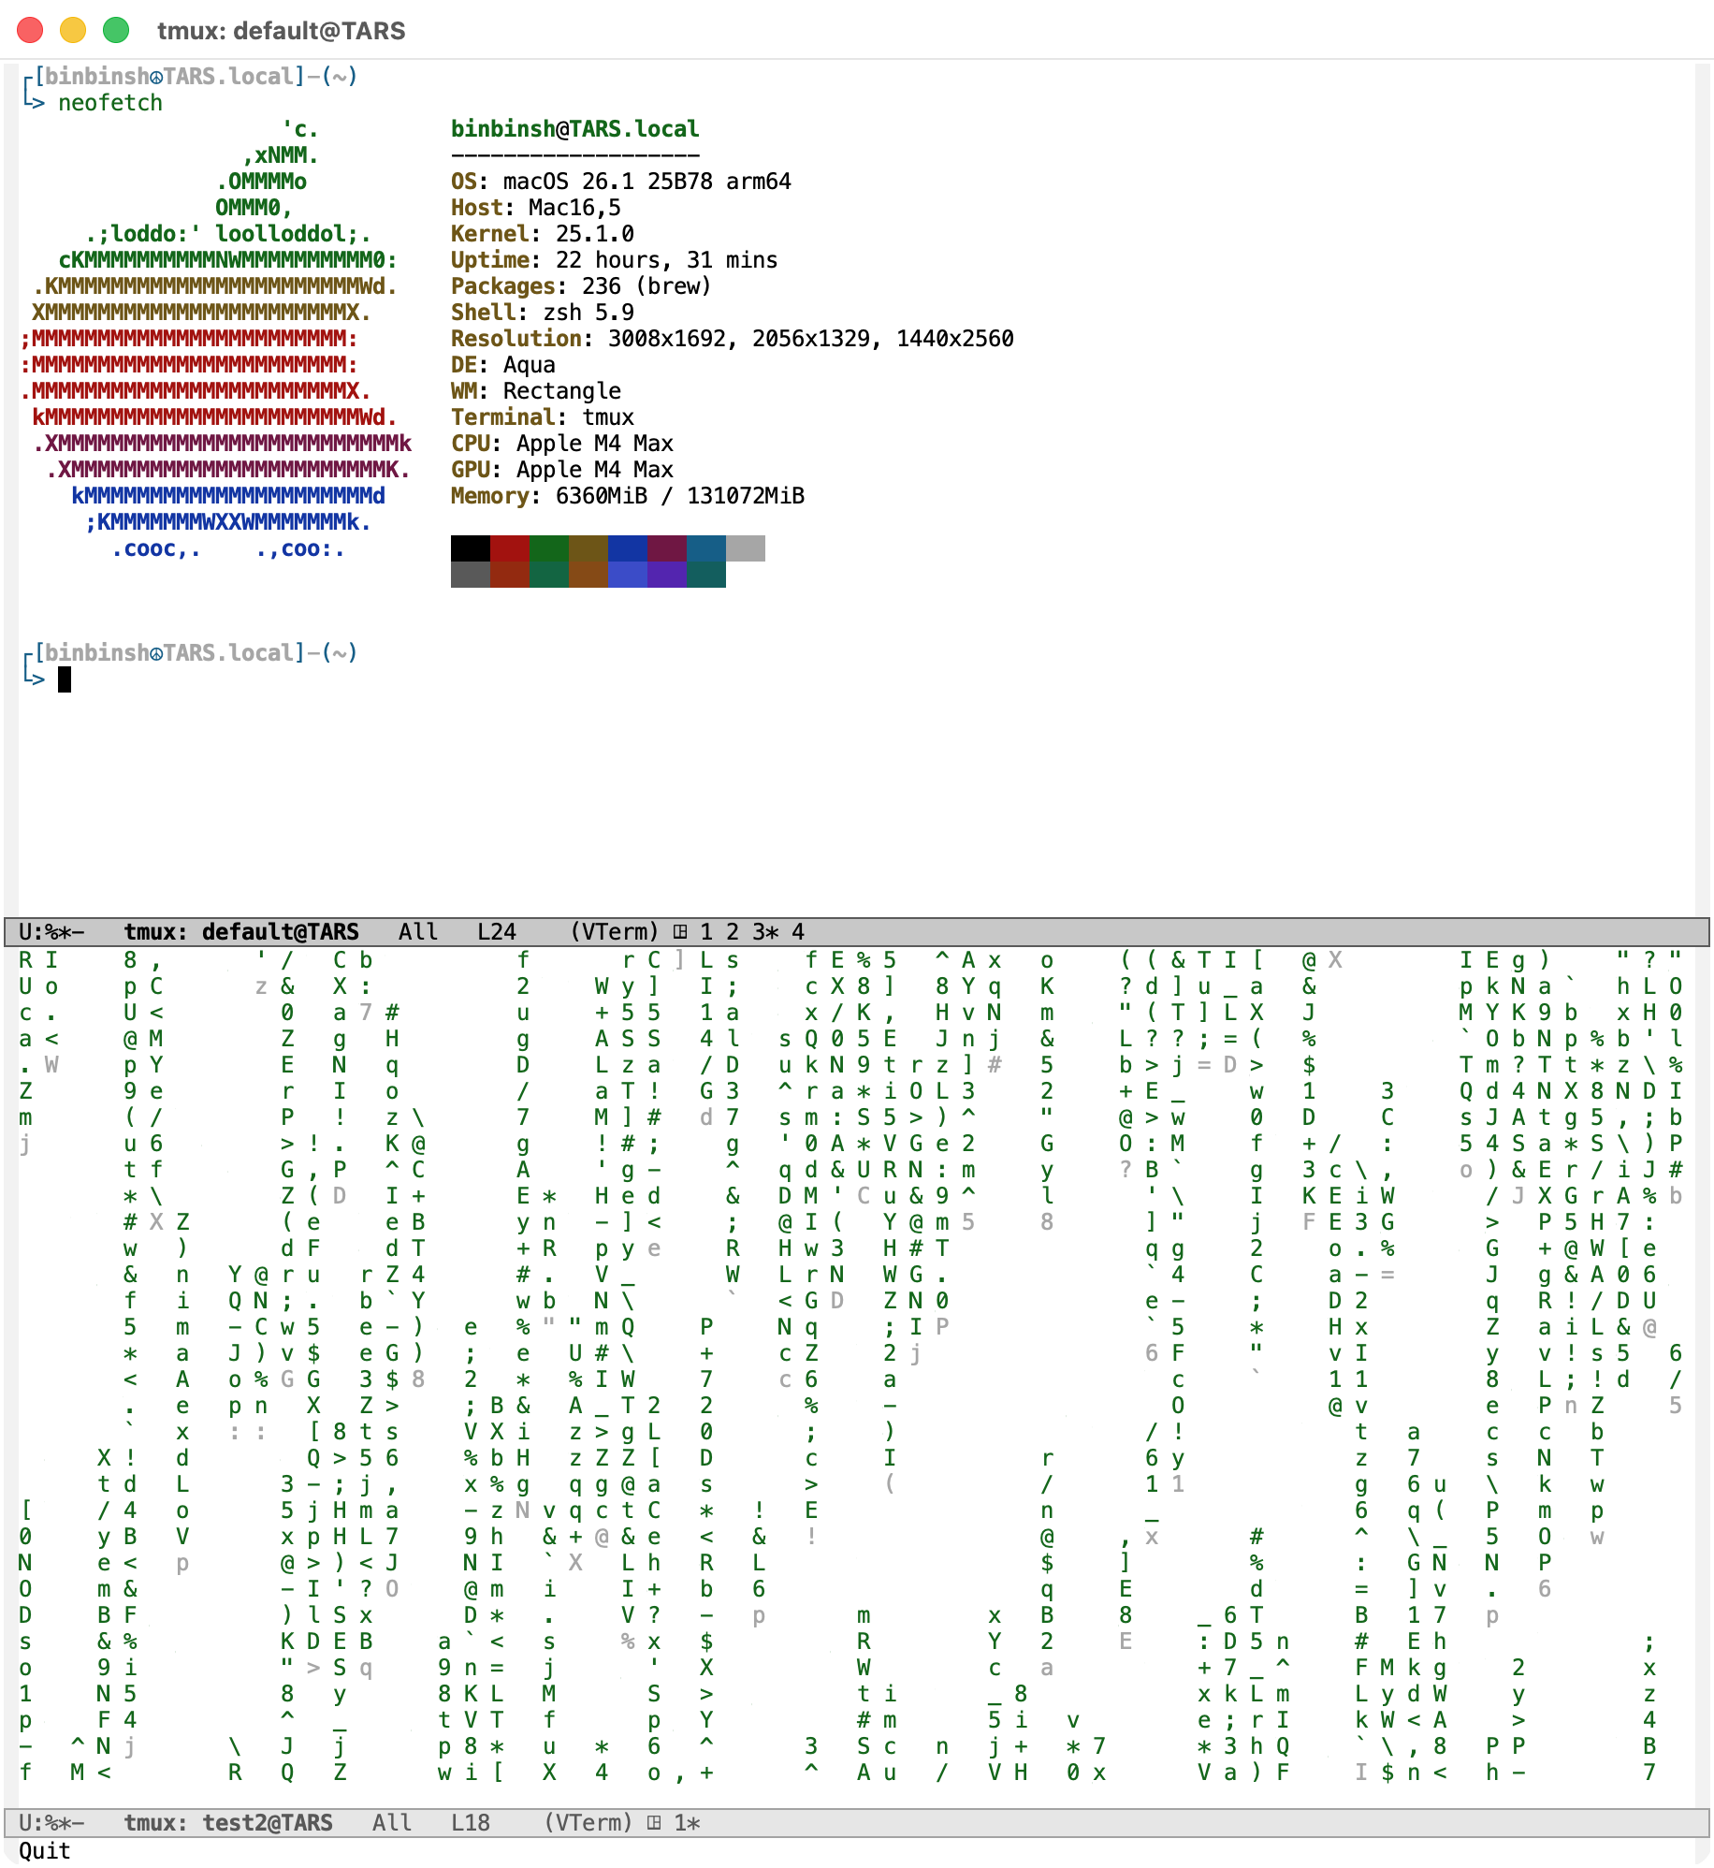Click the Quit message in the echo area

[x=45, y=1850]
